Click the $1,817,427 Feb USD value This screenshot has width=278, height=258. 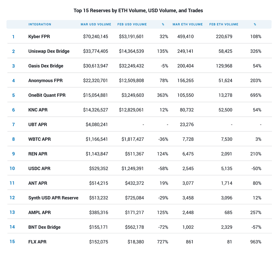pos(132,139)
